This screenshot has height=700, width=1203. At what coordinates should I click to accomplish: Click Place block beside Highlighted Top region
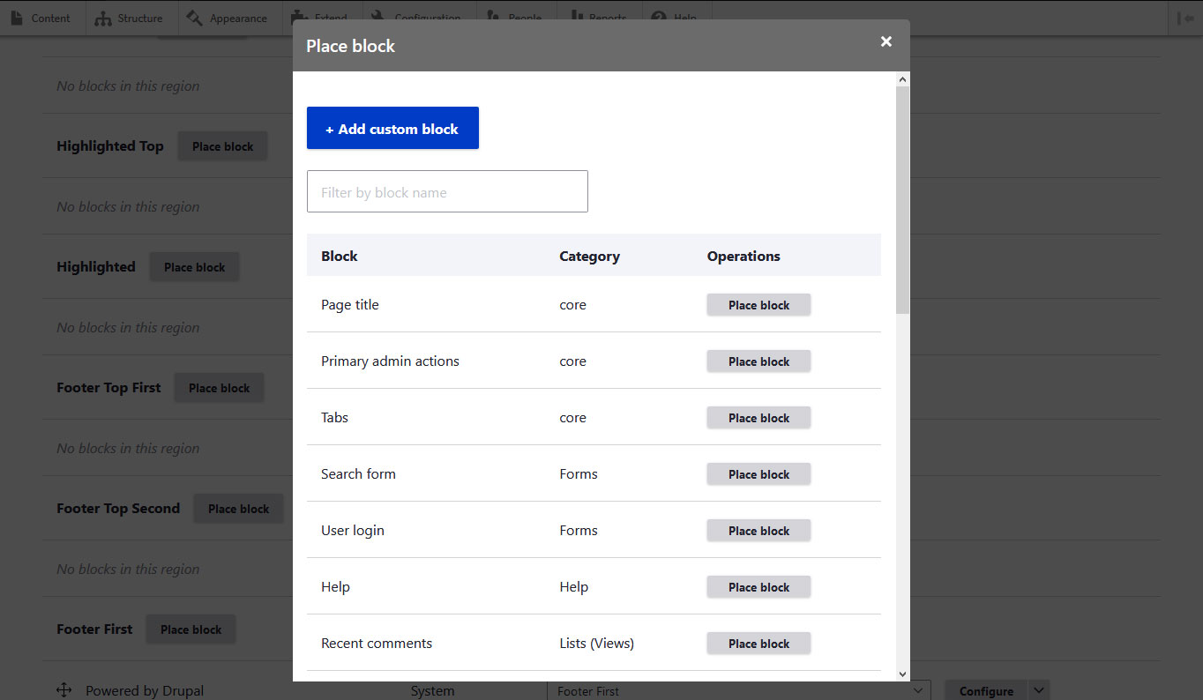(222, 146)
